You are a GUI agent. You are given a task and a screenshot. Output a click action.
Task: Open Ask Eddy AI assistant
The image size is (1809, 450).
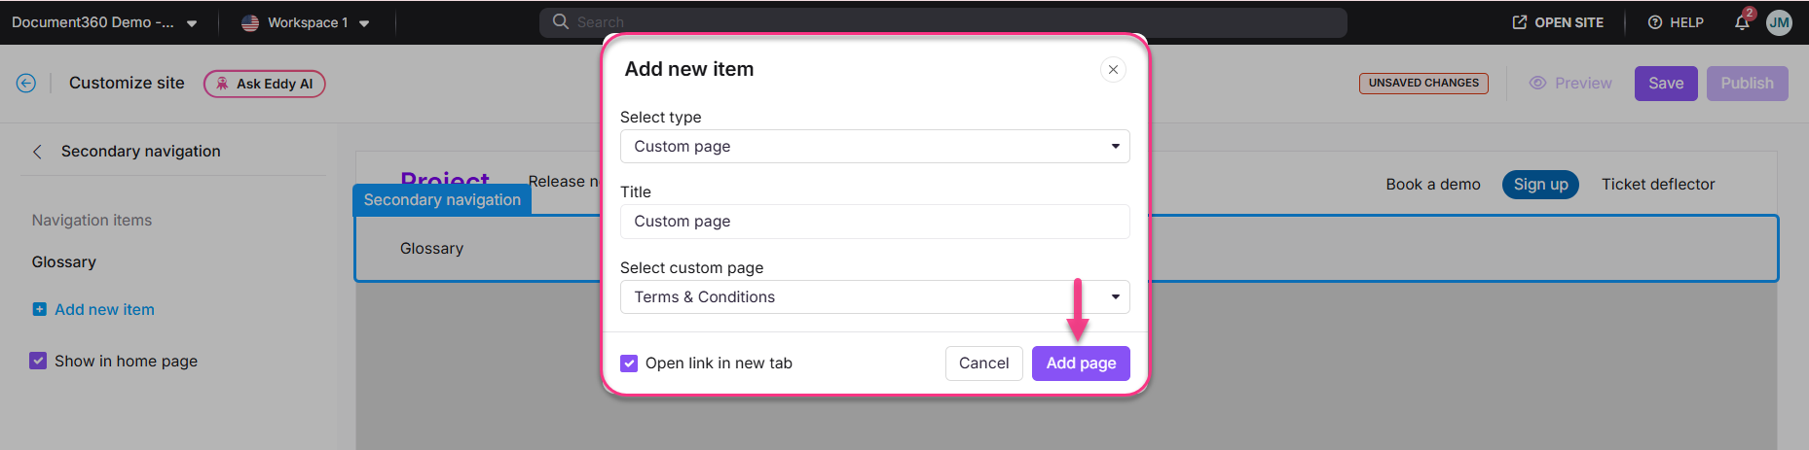[265, 84]
